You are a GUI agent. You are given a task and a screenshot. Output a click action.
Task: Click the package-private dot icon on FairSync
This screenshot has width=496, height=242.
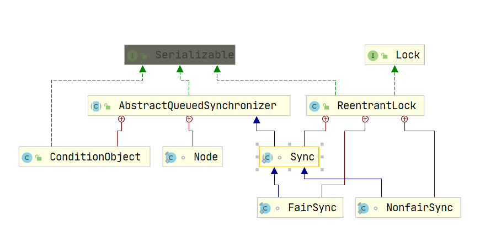pos(278,208)
